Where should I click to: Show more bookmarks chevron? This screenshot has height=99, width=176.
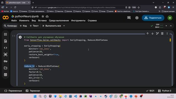pyautogui.click(x=159, y=11)
